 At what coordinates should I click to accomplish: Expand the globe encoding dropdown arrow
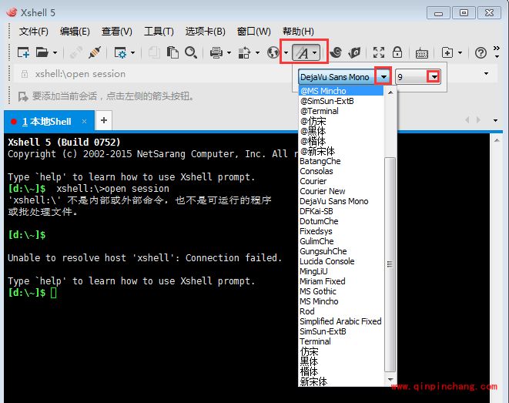[286, 52]
